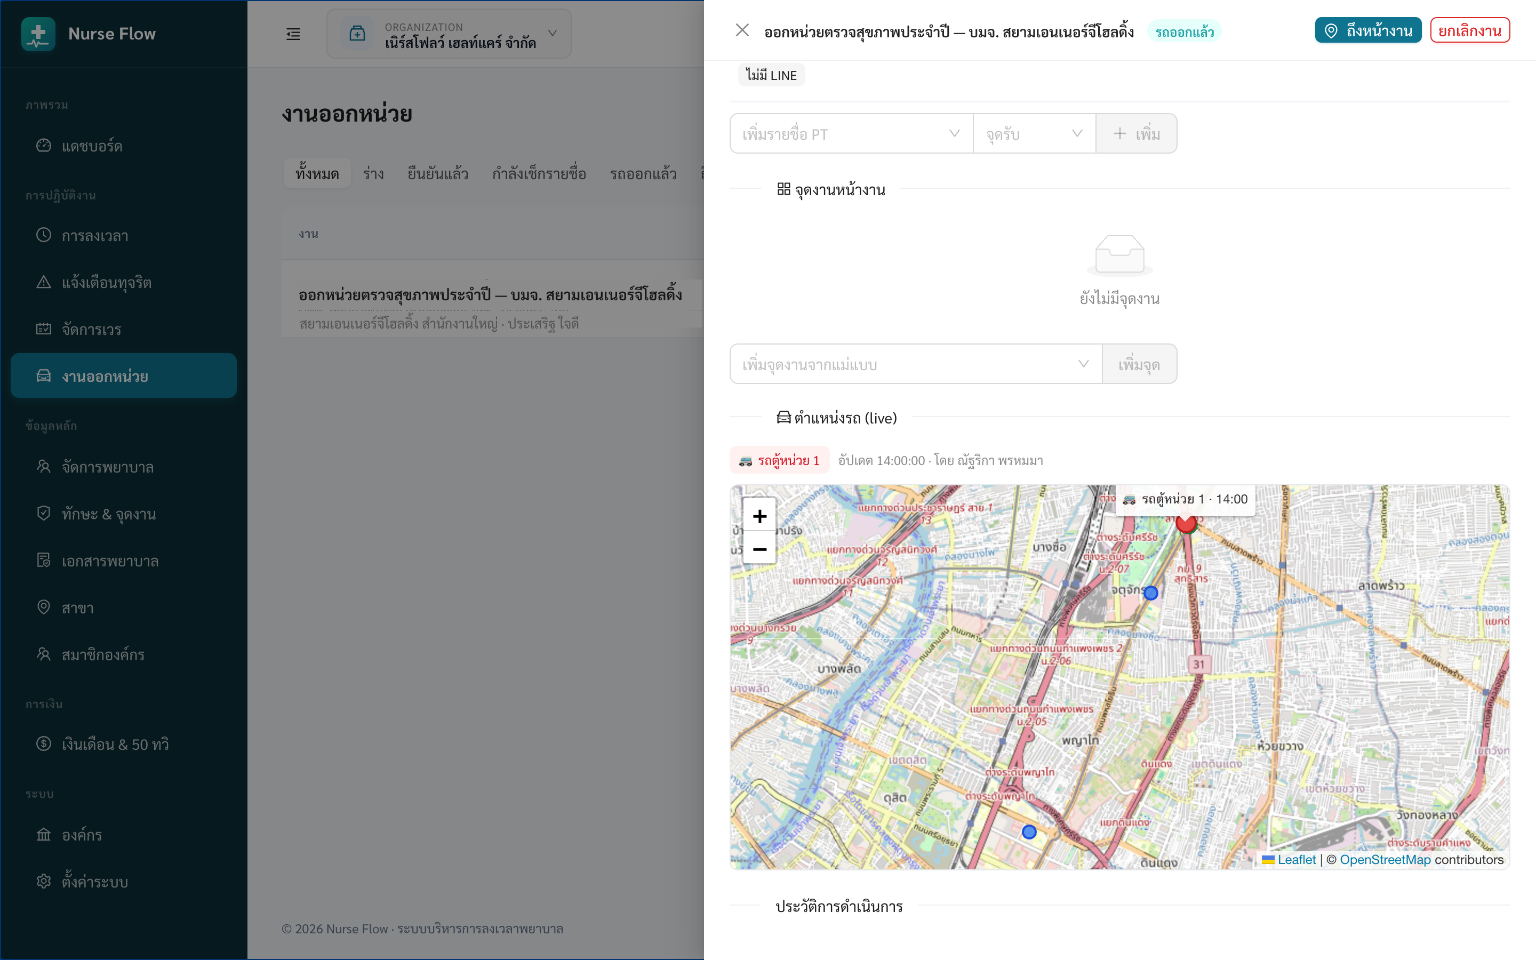Open the เพิ่มจุดงานจากแม่แบบ dropdown
The width and height of the screenshot is (1536, 960).
click(916, 364)
